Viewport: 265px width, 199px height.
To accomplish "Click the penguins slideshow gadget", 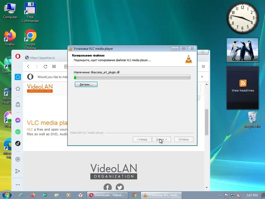I will coord(242,50).
